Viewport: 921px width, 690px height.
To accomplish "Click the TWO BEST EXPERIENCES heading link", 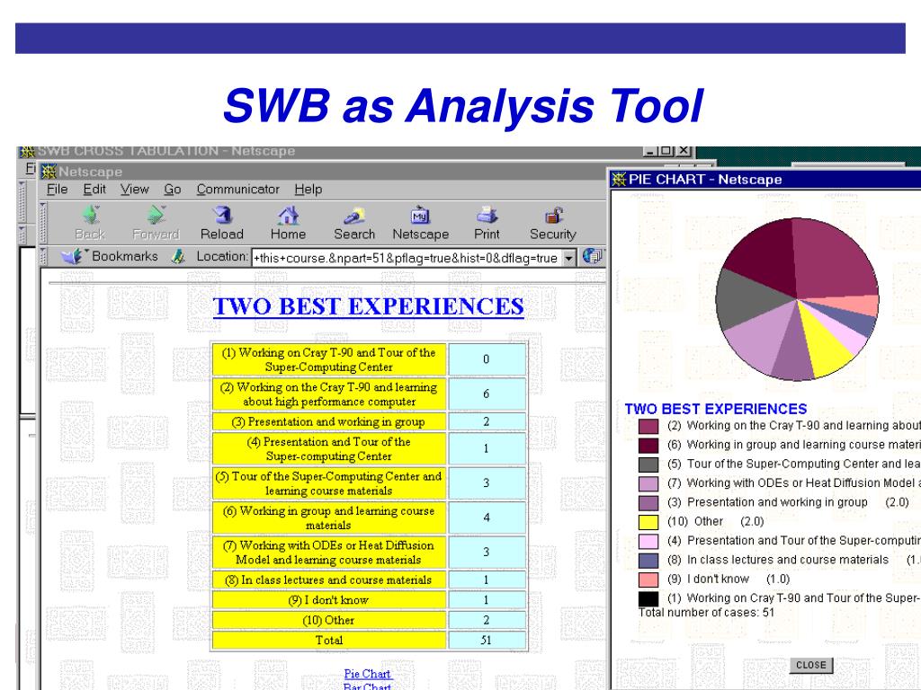I will point(368,306).
